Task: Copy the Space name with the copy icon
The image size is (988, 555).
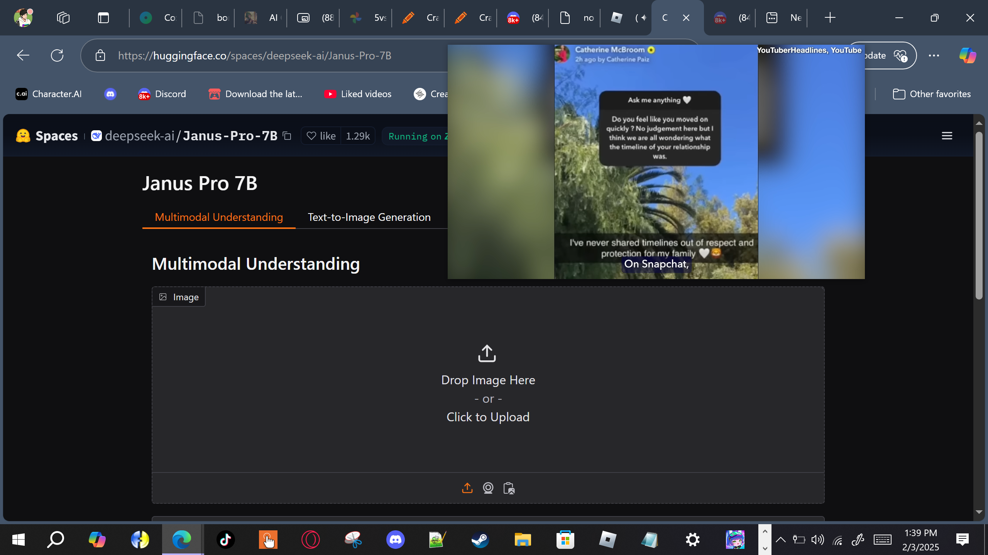Action: (287, 136)
